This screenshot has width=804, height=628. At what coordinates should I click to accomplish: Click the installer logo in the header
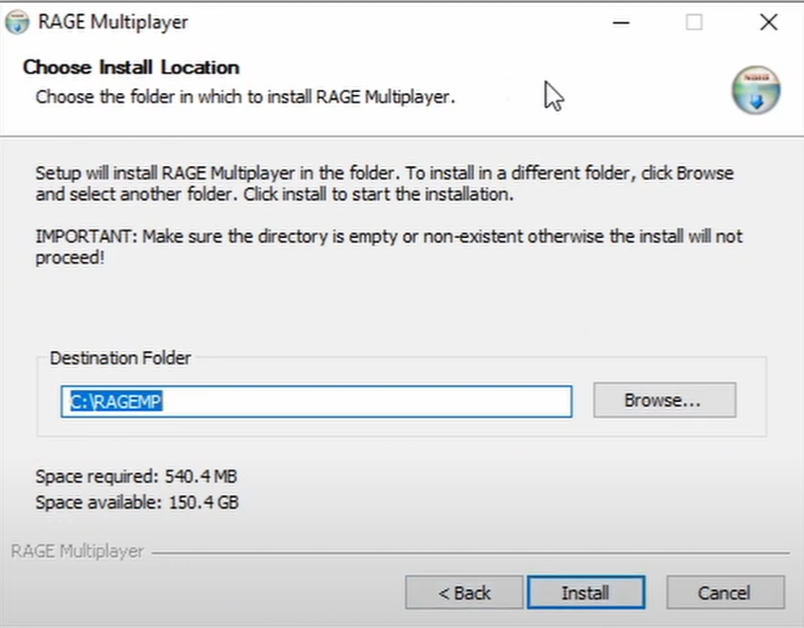(x=756, y=93)
